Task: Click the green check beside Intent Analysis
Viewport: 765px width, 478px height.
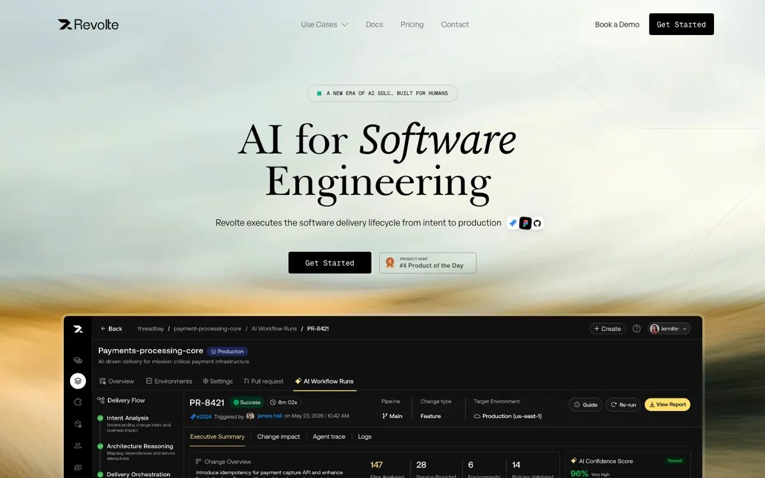Action: (x=100, y=418)
